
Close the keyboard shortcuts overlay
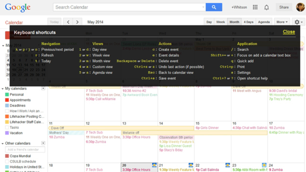(x=289, y=32)
